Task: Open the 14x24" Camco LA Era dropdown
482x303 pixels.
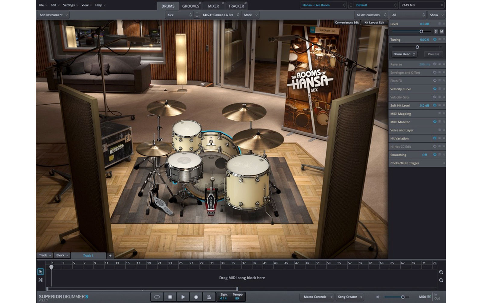Action: point(221,15)
